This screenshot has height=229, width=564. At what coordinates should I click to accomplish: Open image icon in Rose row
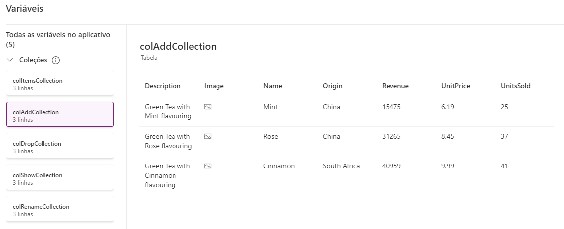coord(208,136)
